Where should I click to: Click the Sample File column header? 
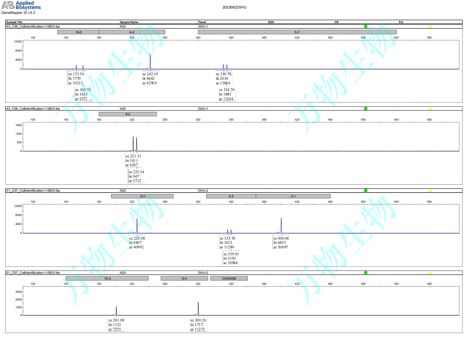14,22
